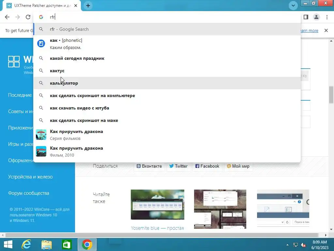Share the article via Вконтакте
Screen dimensions: 334x251
coord(149,166)
